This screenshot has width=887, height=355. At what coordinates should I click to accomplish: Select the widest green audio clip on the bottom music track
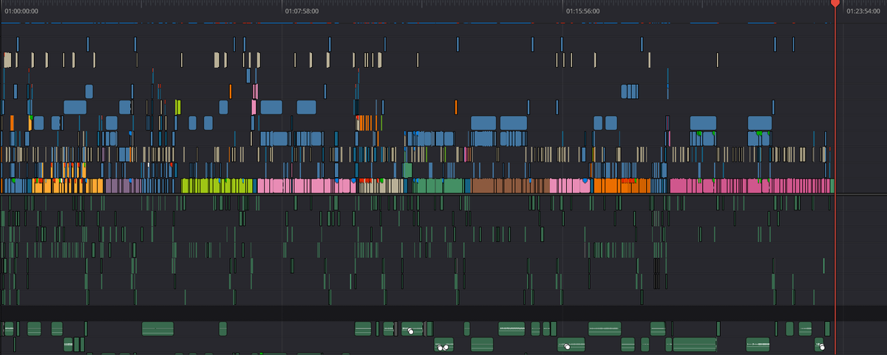point(695,345)
